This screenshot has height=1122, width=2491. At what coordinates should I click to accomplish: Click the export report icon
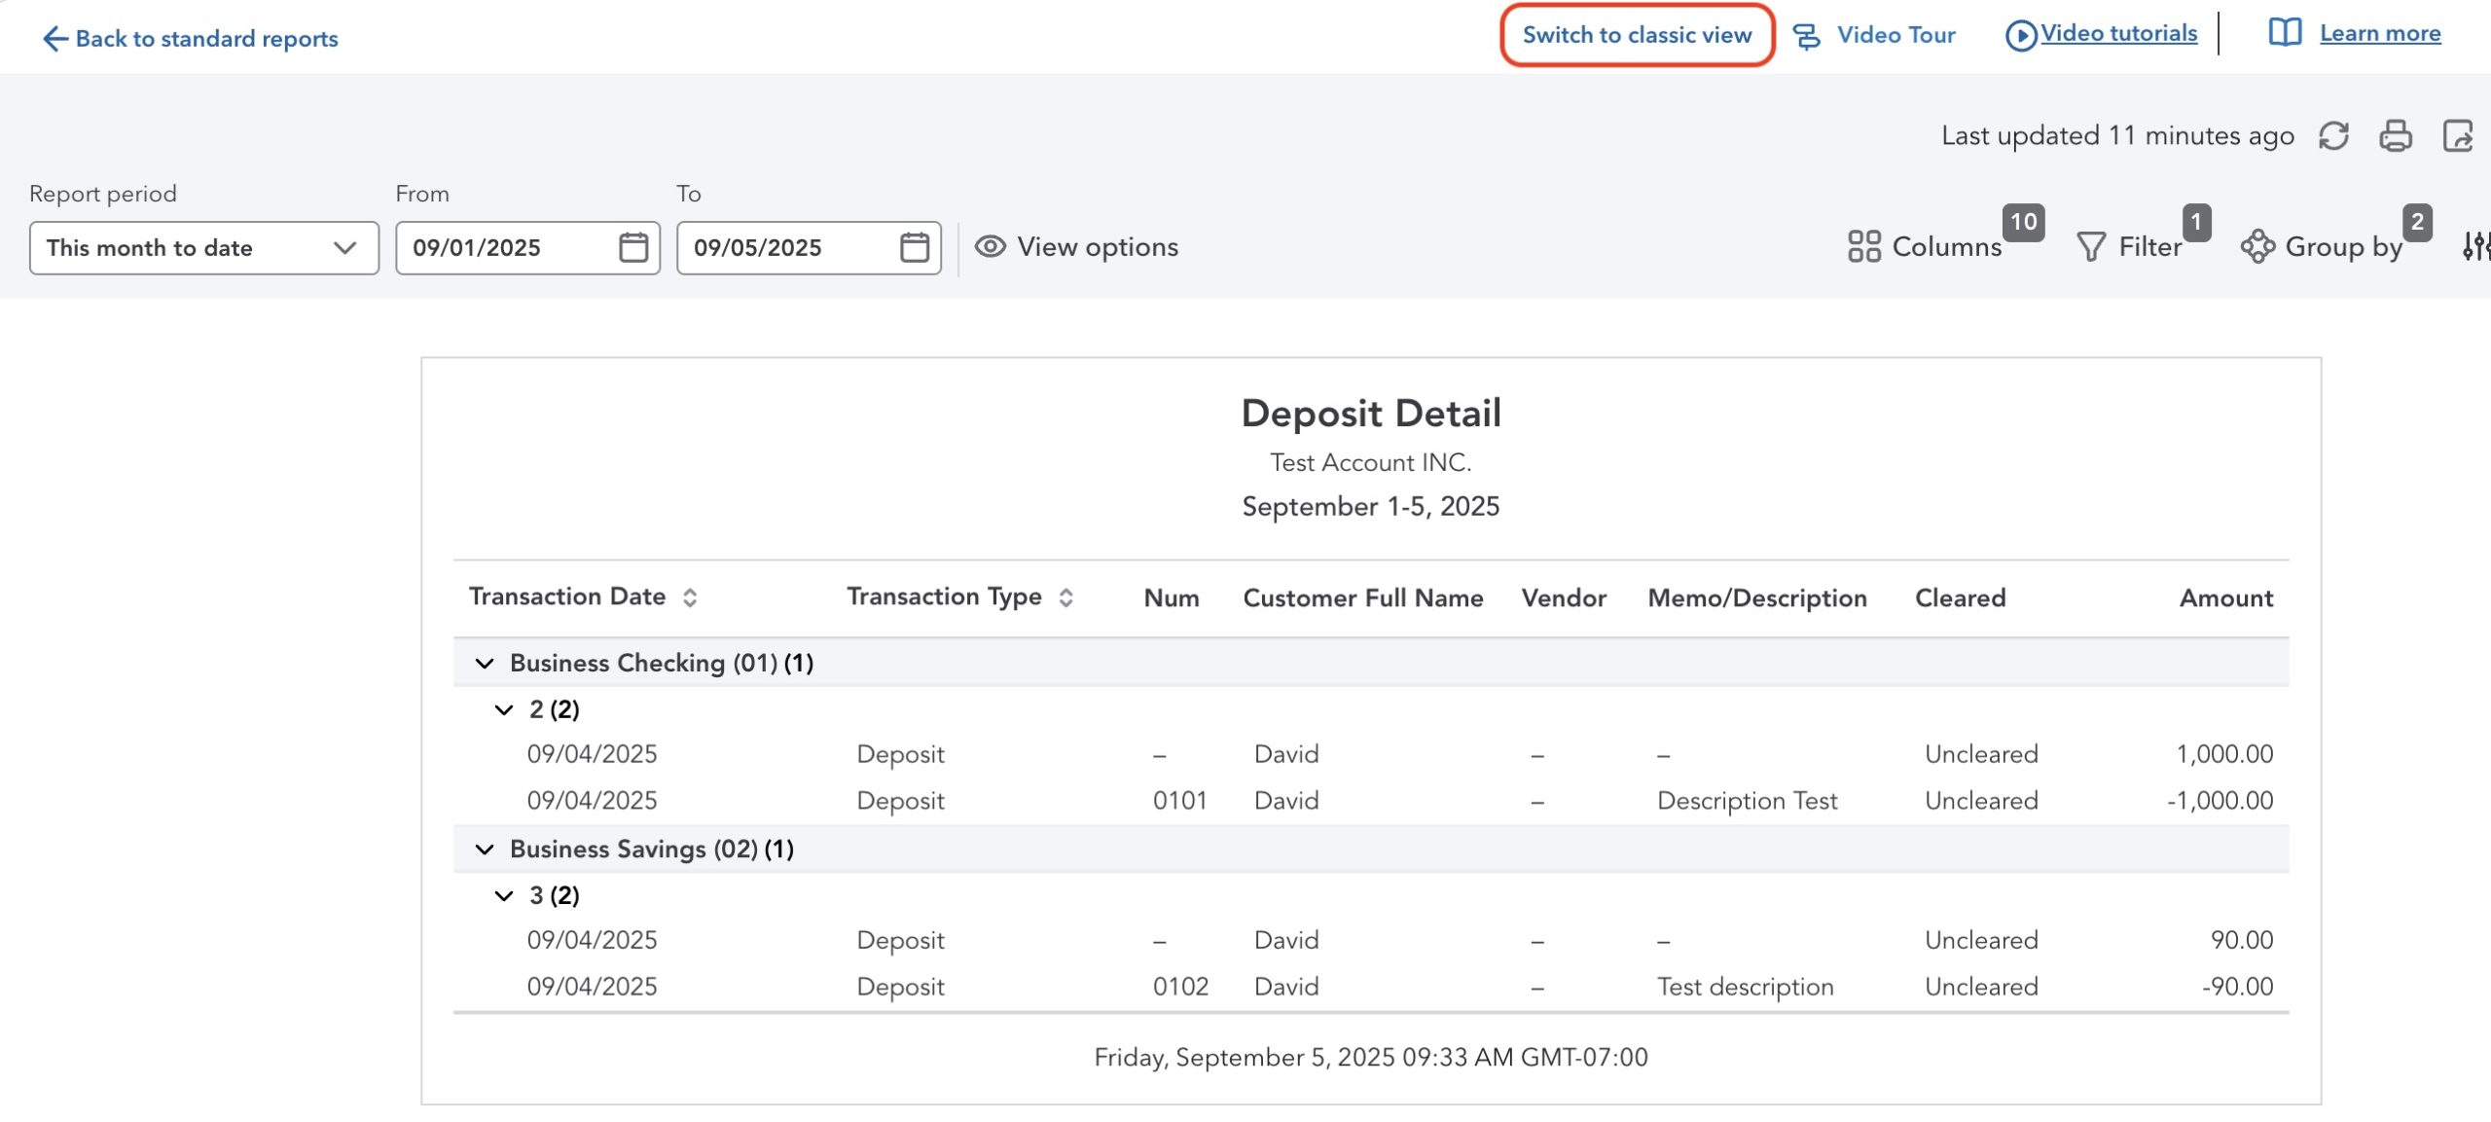click(x=2457, y=135)
